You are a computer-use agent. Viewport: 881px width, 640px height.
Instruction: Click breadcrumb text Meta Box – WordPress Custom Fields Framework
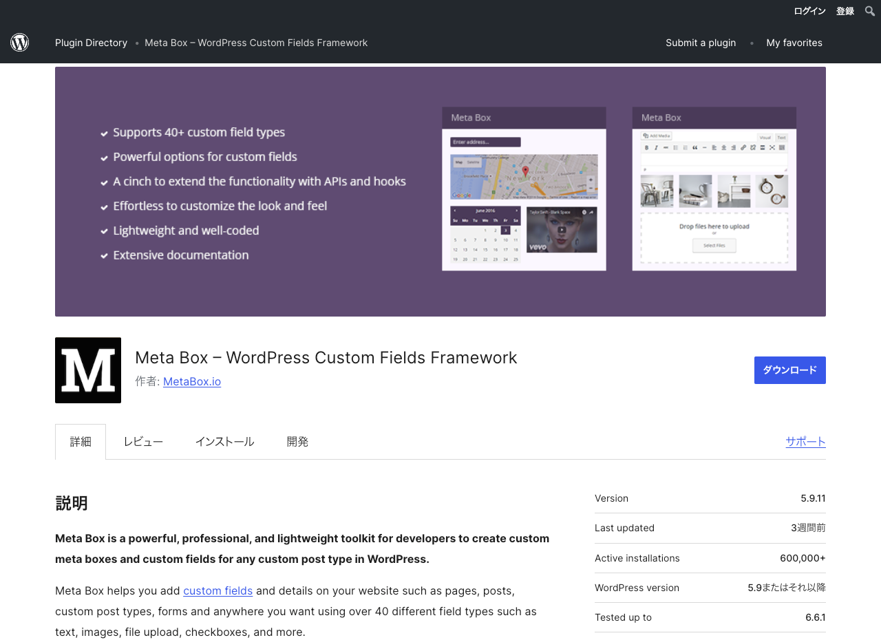coord(256,43)
